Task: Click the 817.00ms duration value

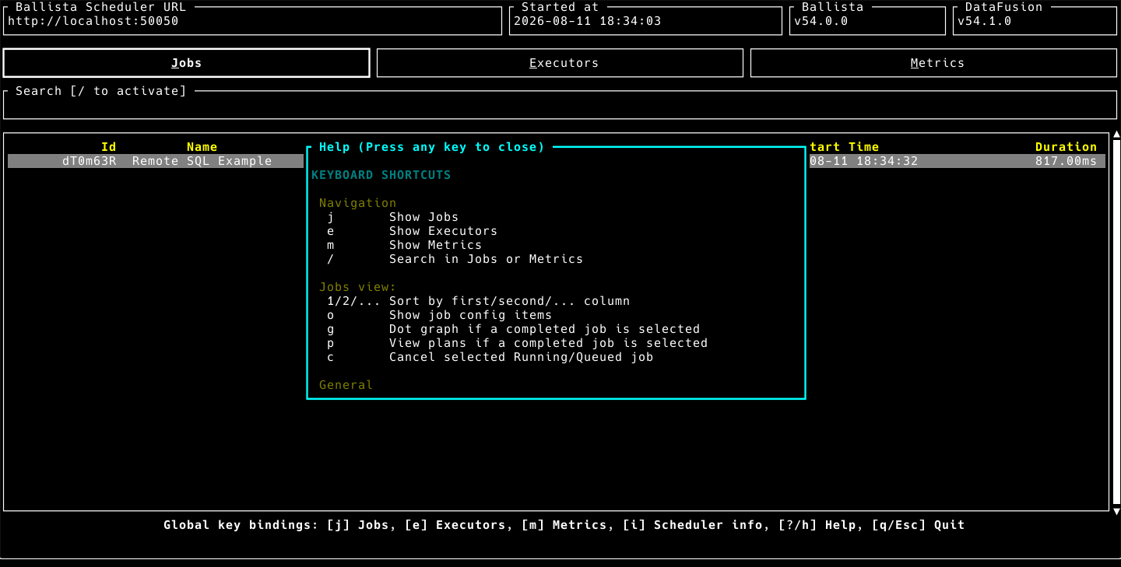Action: (1067, 161)
